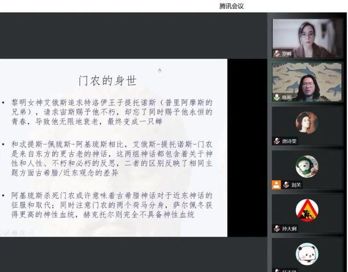Select the panda avatar at the bottom
Viewport: 348px width, 272px height.
pos(307,253)
